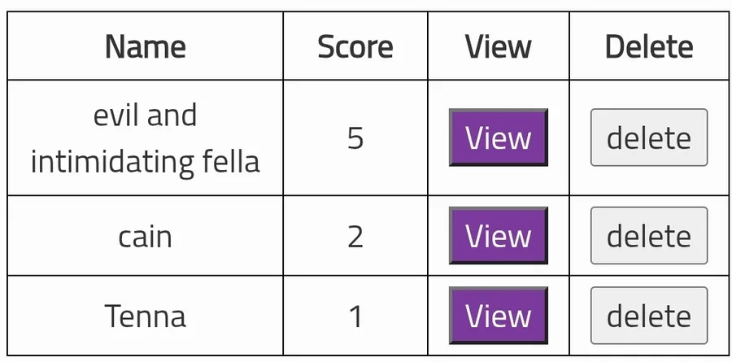Viewport: 732px width, 362px height.
Task: Click the cell surrounding first row's View button
Action: [x=499, y=137]
